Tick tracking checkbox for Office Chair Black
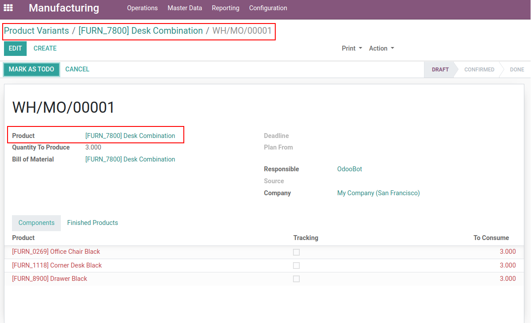Screen dimensions: 531x323 coord(296,252)
